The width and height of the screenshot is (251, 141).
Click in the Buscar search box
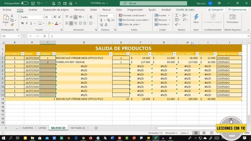coord(153,3)
